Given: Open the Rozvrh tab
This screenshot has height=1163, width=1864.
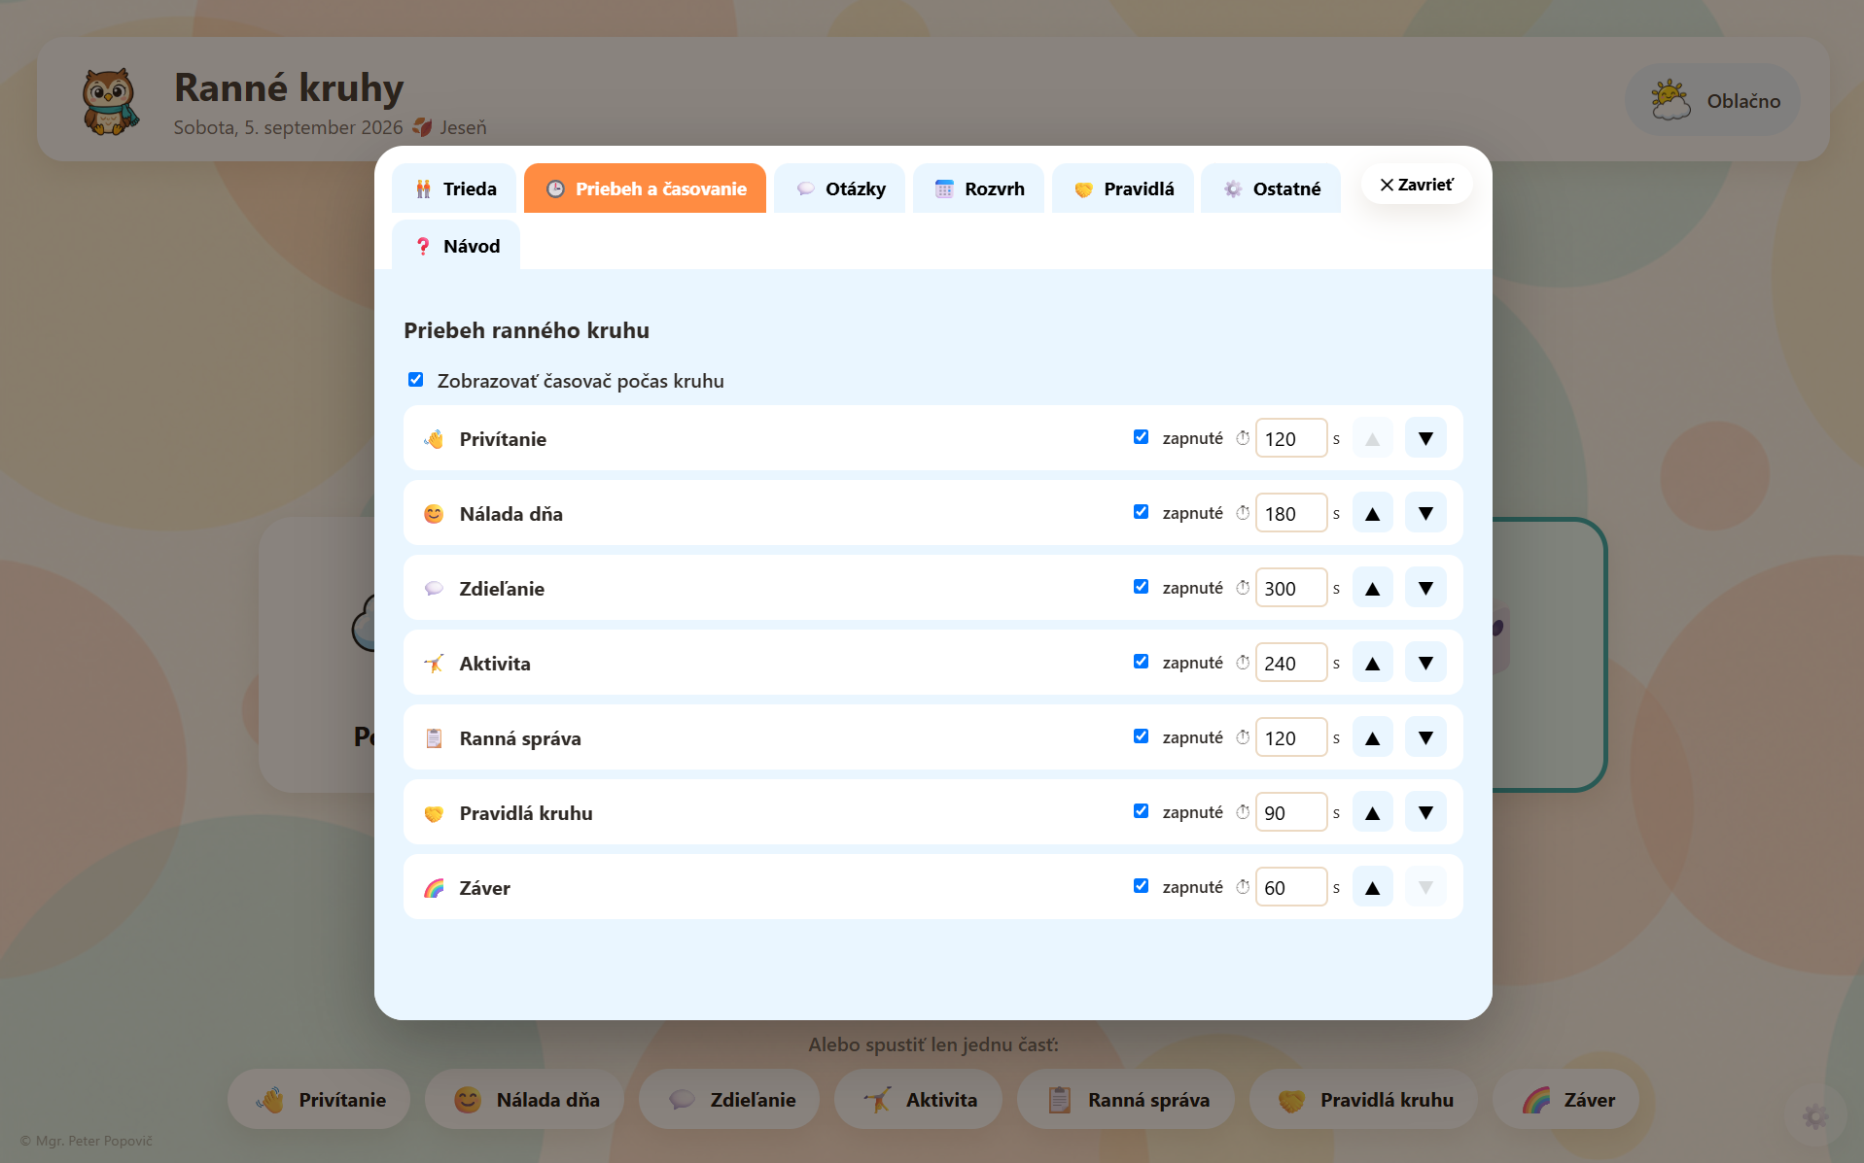Looking at the screenshot, I should click(x=978, y=188).
